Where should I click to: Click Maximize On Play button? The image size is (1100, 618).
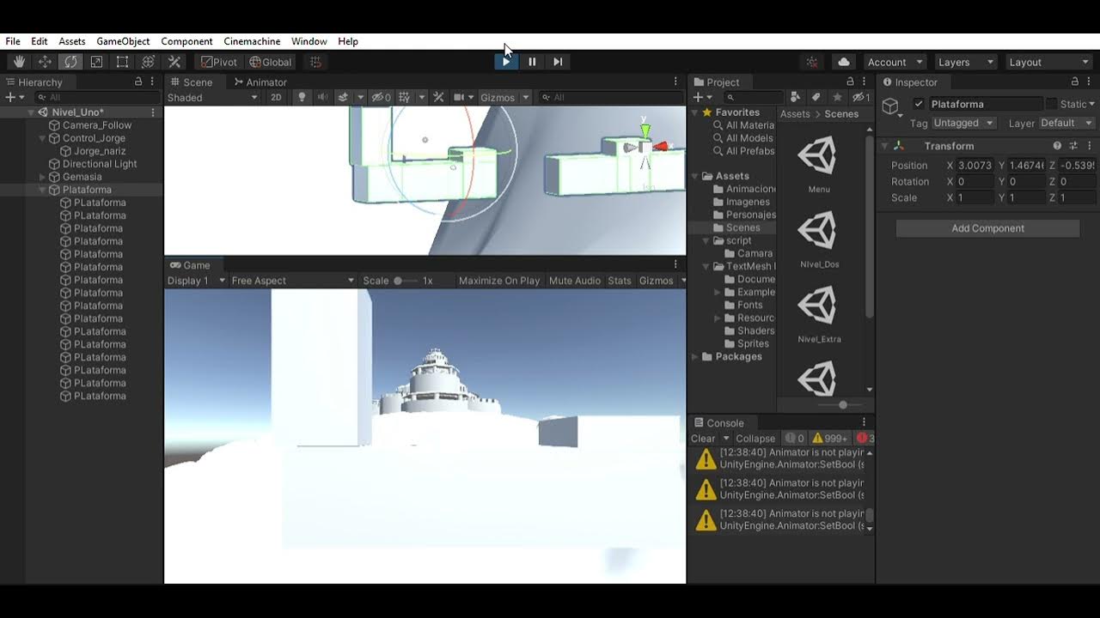[x=499, y=281]
